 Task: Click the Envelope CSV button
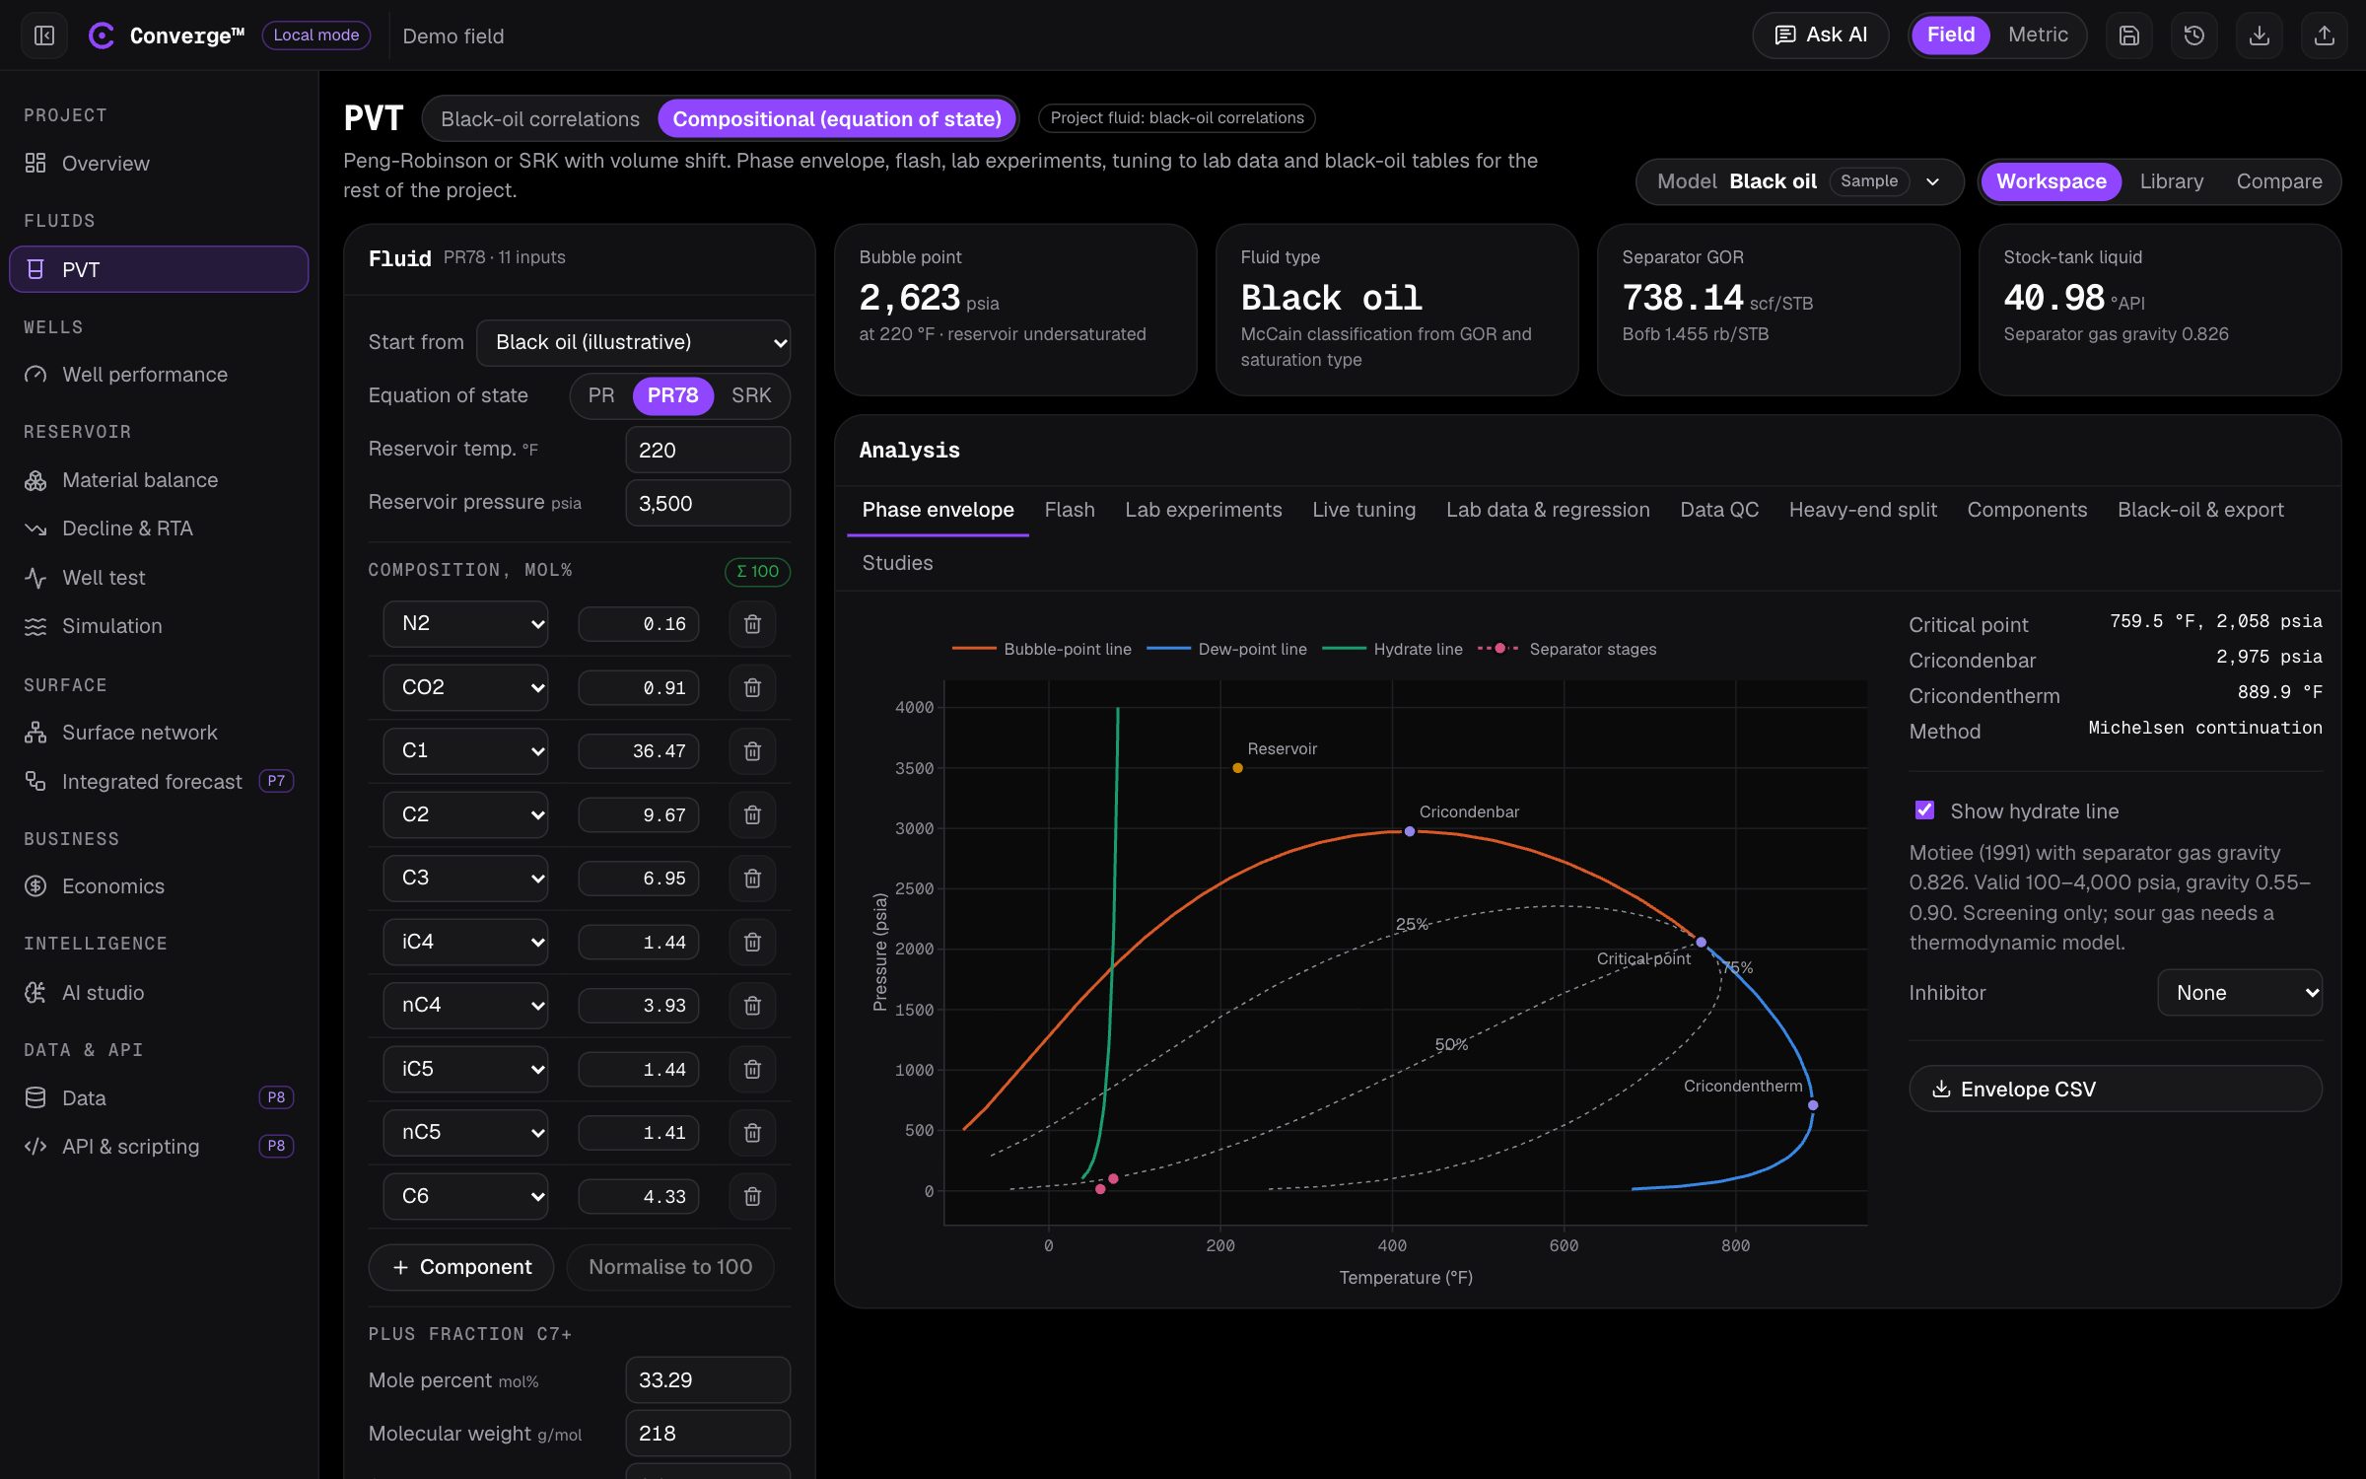tap(2115, 1089)
